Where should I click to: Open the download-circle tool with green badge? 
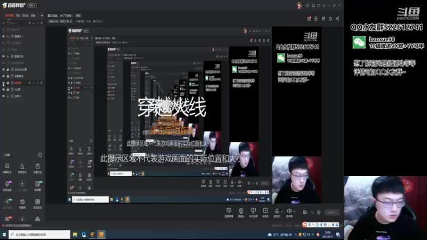coord(7,204)
